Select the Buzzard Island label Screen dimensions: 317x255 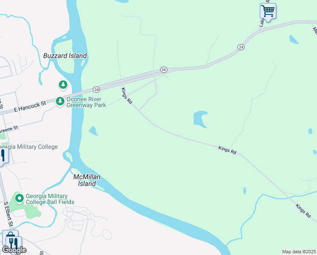coord(65,56)
